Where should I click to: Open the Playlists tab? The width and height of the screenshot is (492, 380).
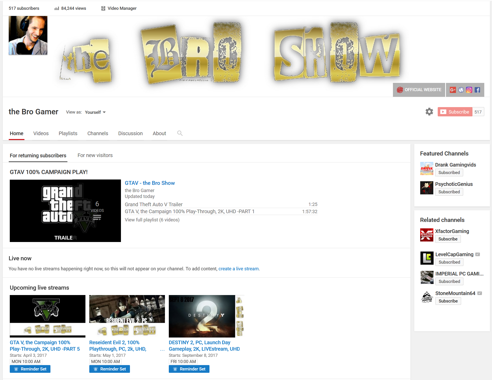[x=68, y=133]
